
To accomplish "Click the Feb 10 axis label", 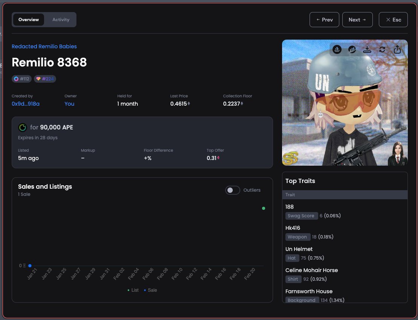I will [177, 274].
